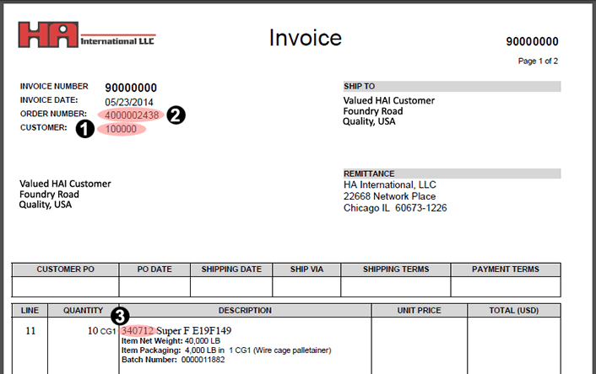
Task: Click the TOTAL (USD) column header
Action: point(515,310)
